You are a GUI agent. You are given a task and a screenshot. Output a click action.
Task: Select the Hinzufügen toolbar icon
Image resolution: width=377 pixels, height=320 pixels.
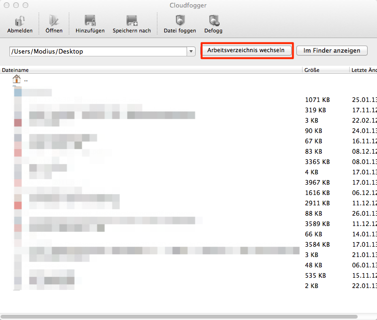point(90,21)
